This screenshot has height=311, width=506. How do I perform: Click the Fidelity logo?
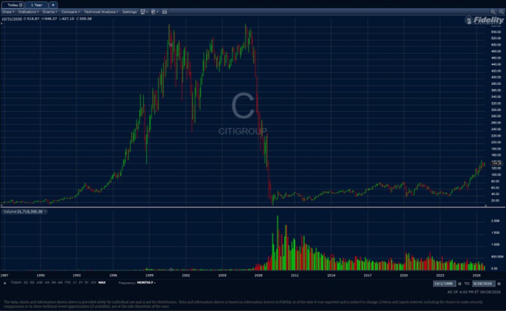[x=484, y=20]
